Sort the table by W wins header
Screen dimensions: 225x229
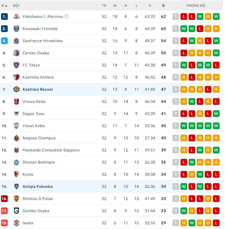[115, 6]
